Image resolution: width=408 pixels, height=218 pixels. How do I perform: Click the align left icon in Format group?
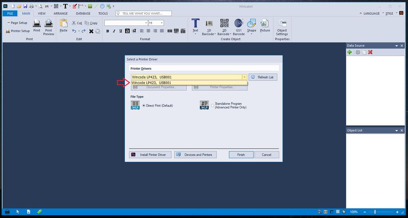pyautogui.click(x=142, y=31)
